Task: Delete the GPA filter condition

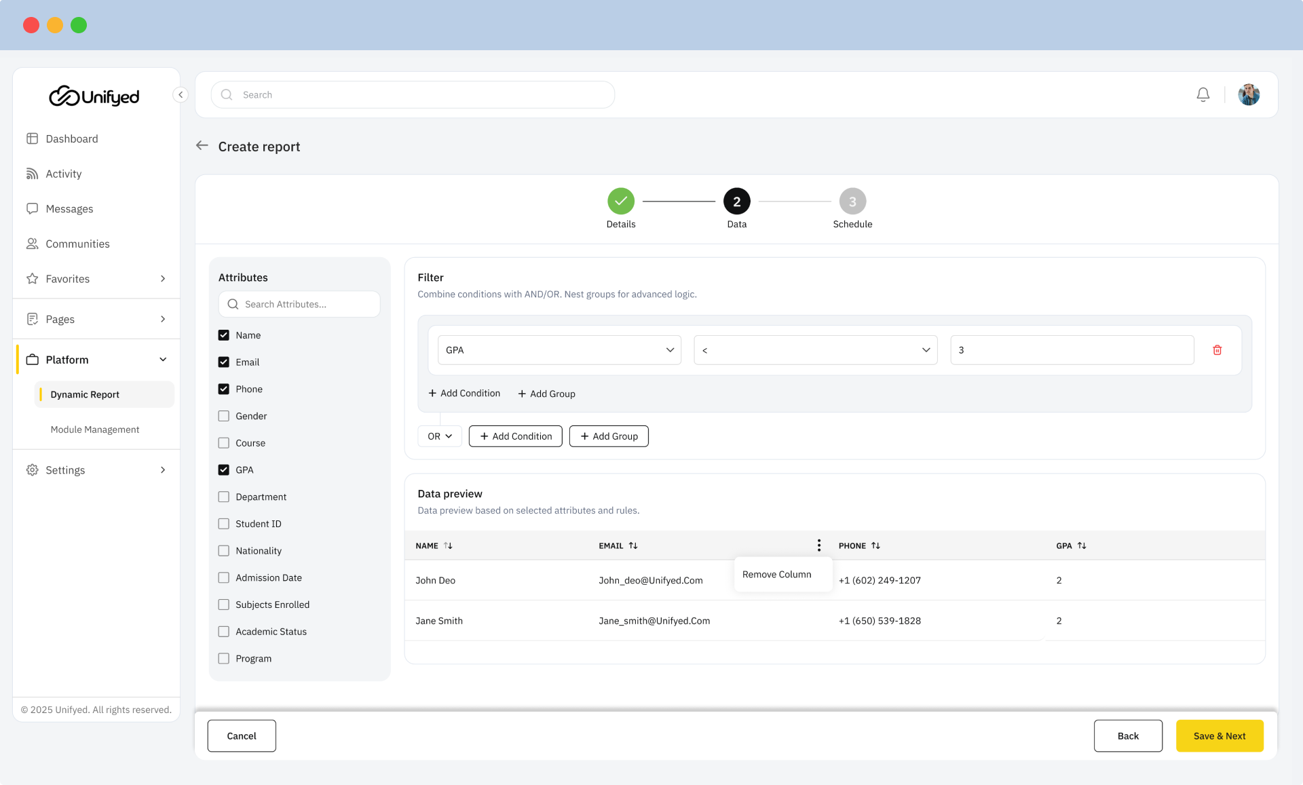Action: tap(1217, 350)
